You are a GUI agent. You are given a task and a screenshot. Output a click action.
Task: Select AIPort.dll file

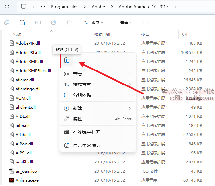point(24,144)
